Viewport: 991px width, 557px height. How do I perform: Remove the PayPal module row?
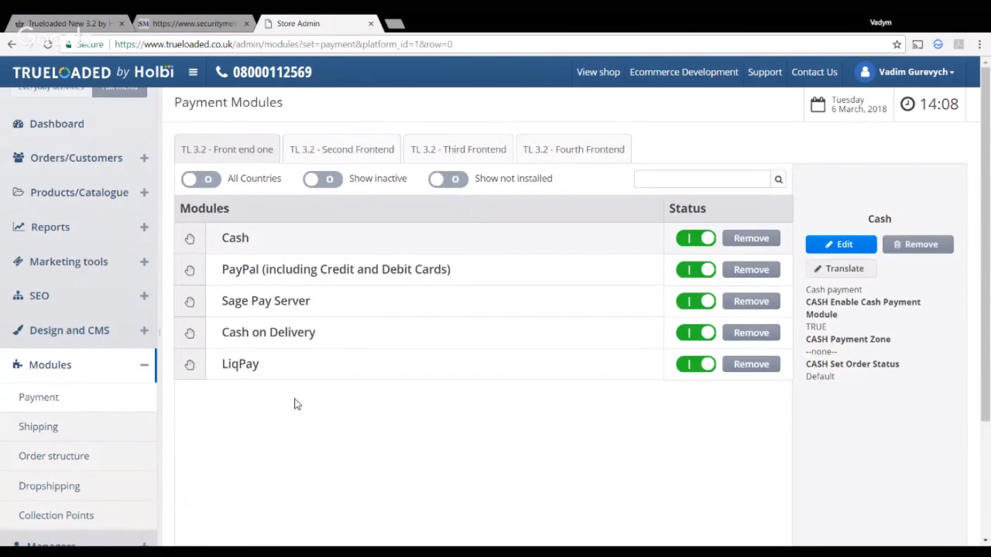pos(751,270)
